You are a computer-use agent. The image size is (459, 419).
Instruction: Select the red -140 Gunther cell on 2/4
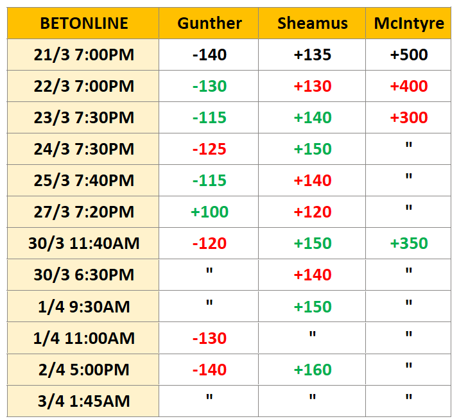[209, 370]
